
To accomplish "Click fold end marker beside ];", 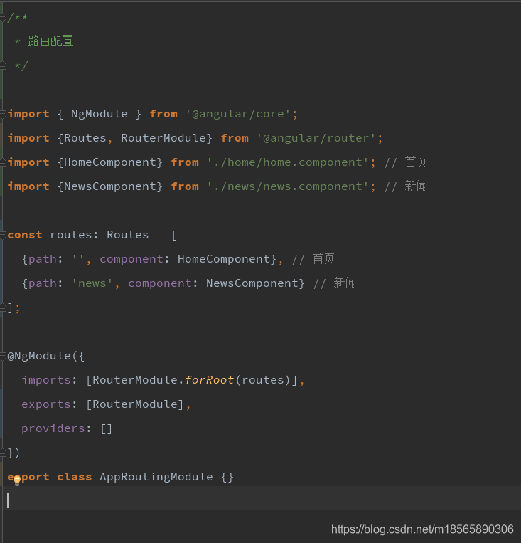I will (3, 307).
